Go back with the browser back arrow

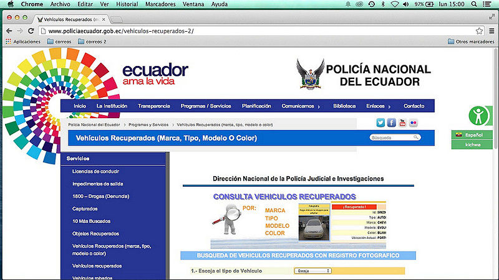[x=9, y=30]
